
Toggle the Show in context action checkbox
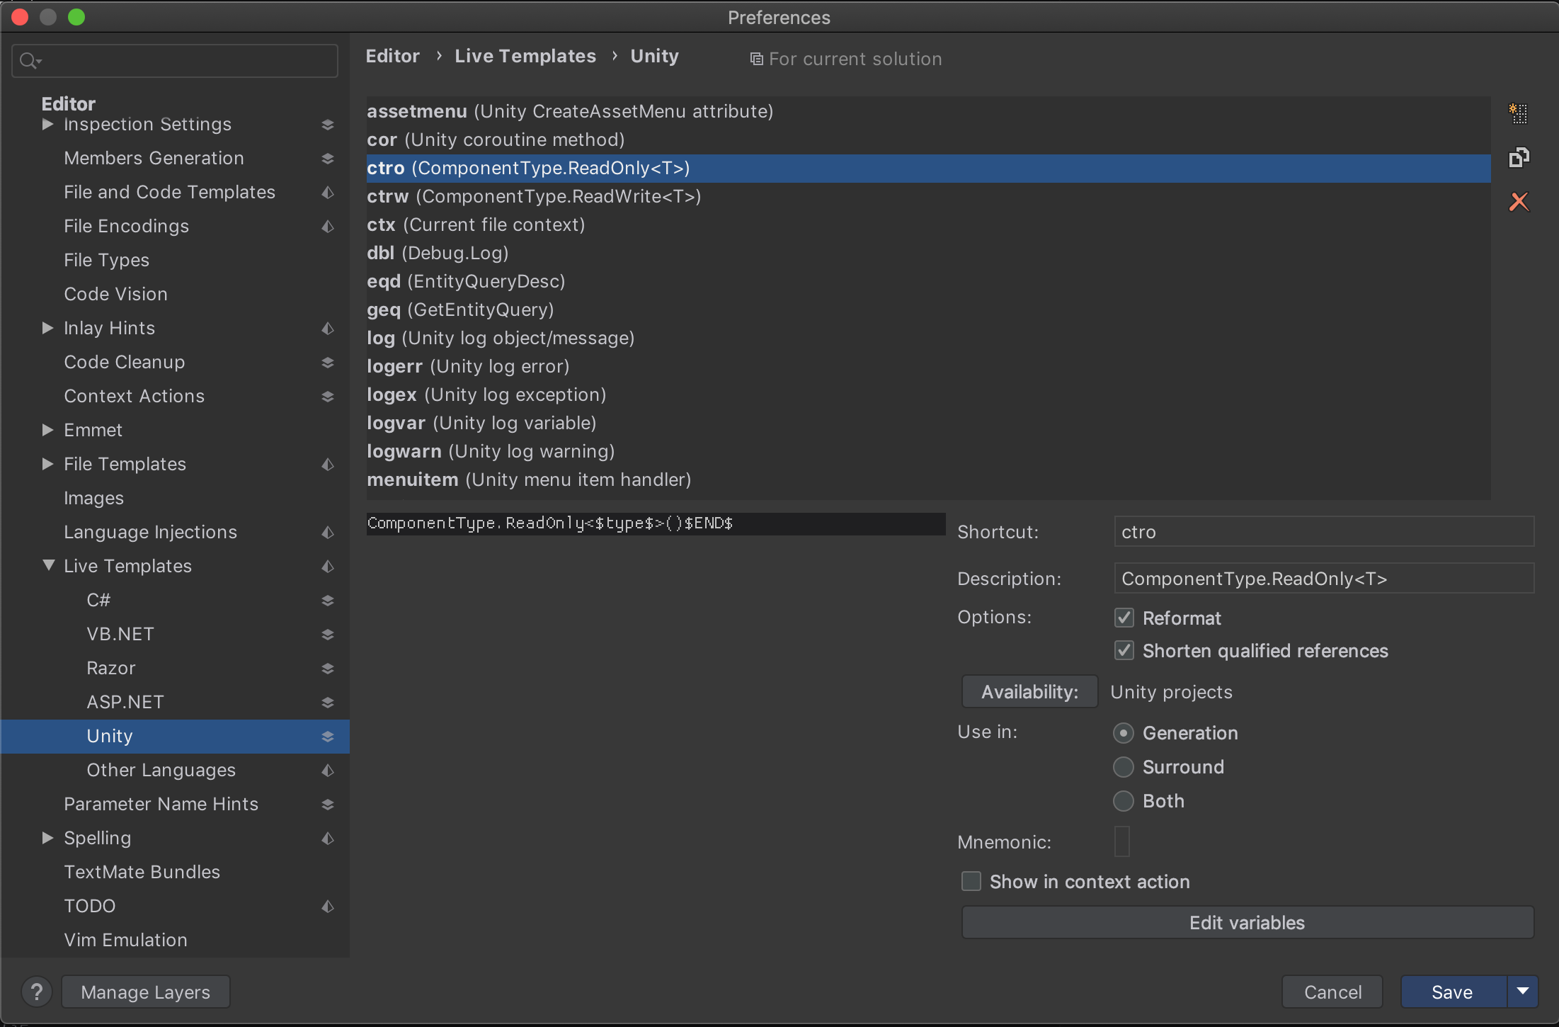click(970, 881)
